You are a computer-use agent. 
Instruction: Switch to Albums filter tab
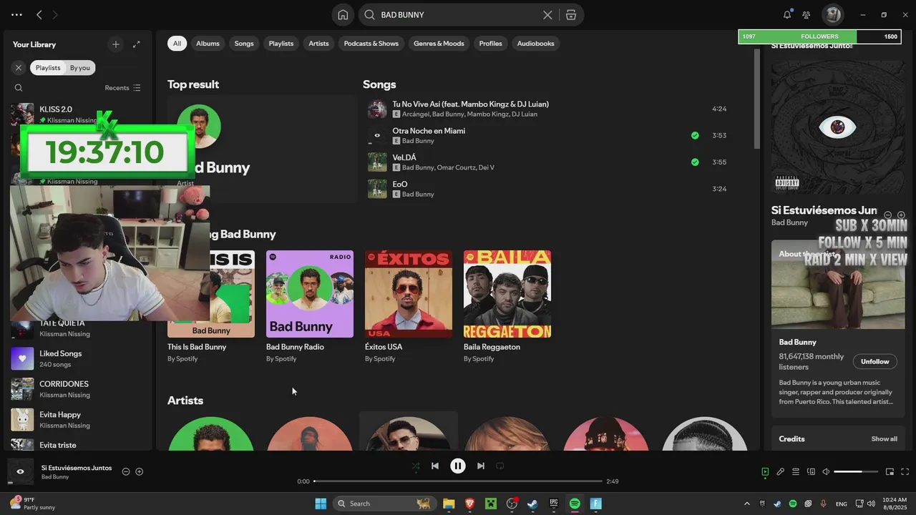click(208, 44)
